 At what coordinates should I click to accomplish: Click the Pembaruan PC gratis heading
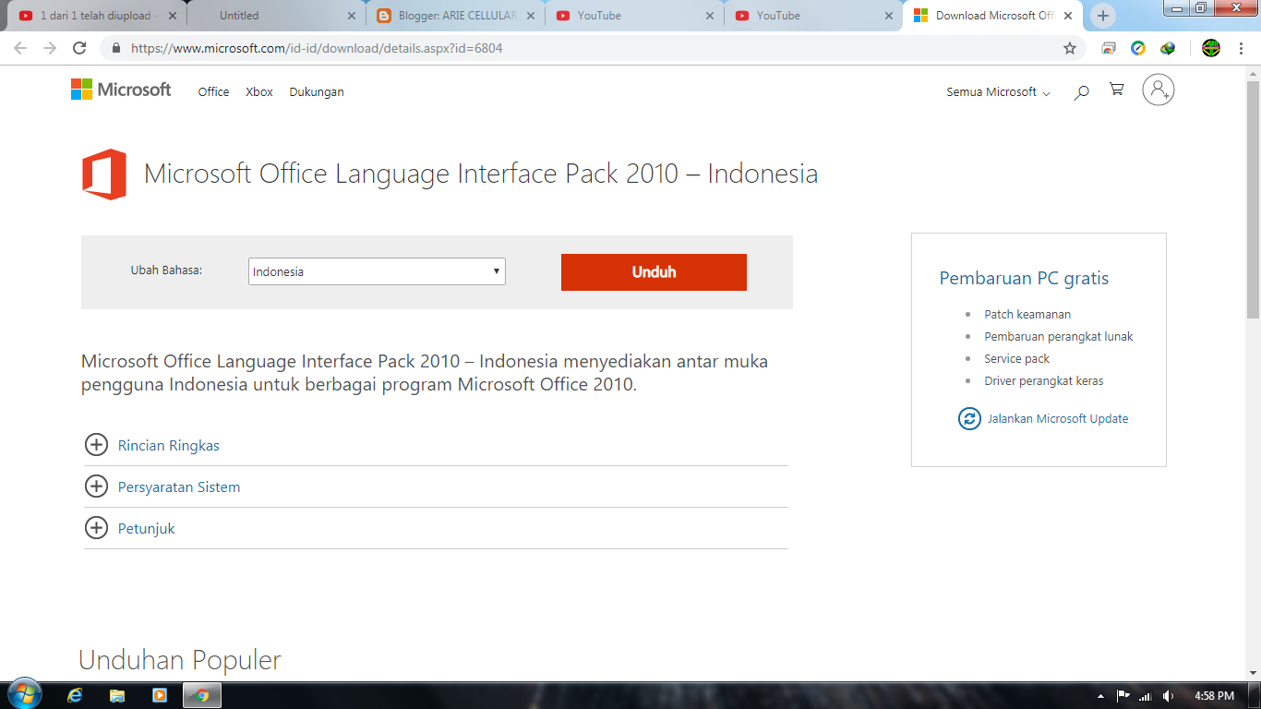1024,278
